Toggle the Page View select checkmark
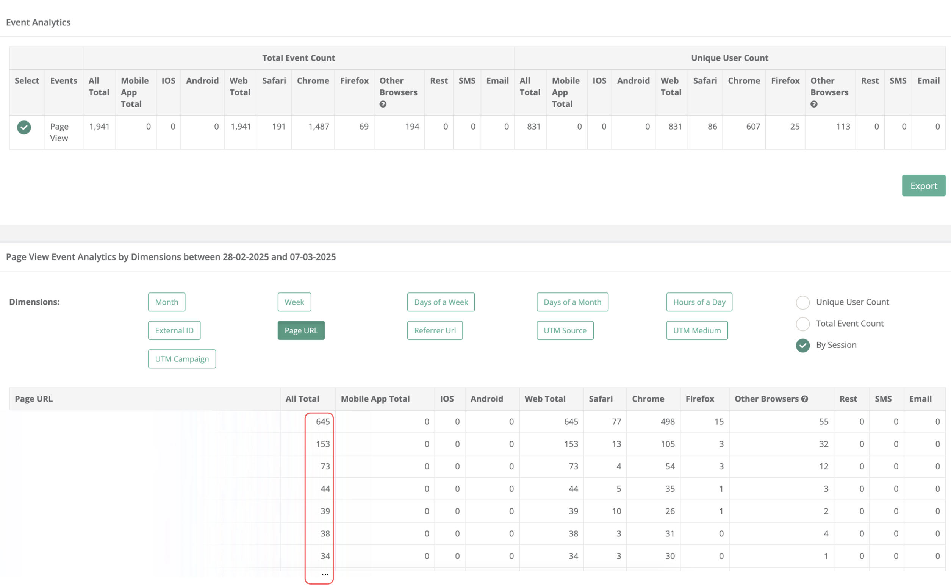951x588 pixels. point(24,127)
